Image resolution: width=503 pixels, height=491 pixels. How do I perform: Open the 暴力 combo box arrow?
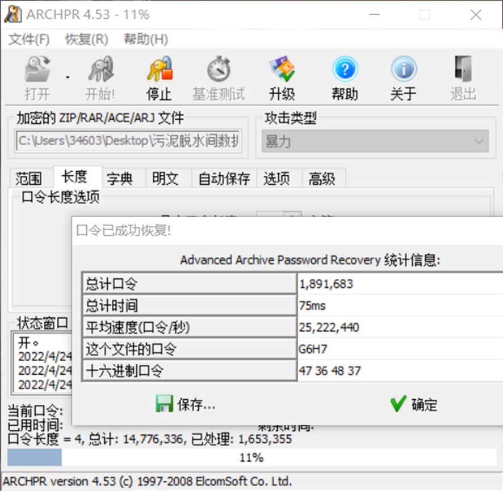point(479,139)
